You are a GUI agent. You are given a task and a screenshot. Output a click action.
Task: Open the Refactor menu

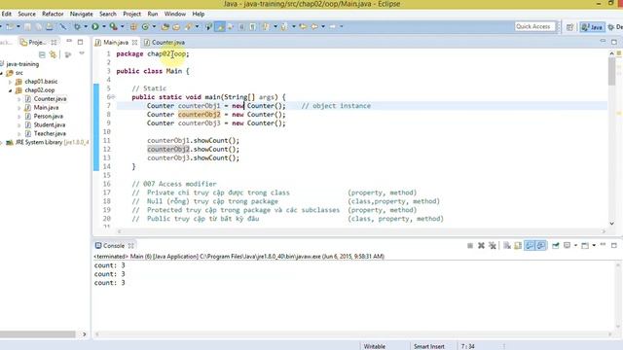[53, 14]
